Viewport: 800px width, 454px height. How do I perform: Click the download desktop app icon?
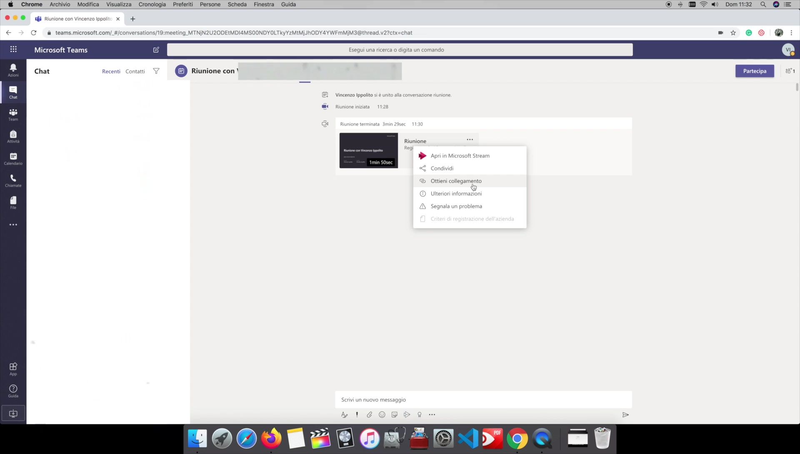tap(13, 414)
